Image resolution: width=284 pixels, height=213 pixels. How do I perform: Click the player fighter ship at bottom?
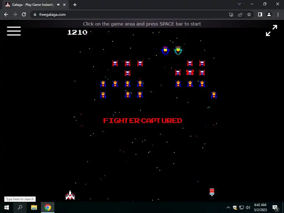pos(70,195)
